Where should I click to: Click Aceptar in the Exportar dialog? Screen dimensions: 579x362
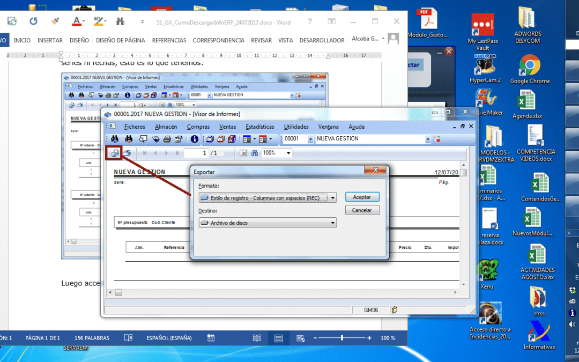click(362, 197)
